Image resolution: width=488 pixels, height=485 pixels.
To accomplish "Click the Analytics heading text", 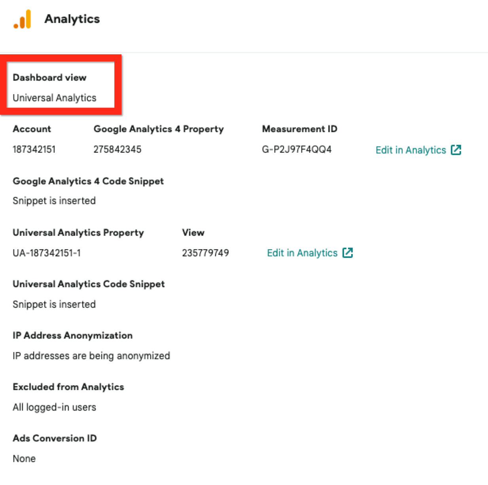I will 72,19.
